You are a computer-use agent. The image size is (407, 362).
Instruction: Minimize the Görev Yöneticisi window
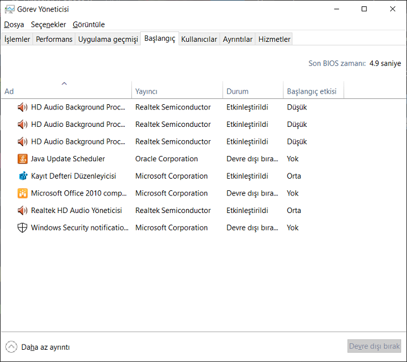click(337, 9)
